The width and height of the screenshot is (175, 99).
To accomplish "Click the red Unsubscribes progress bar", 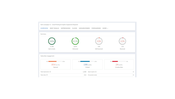I will coord(119,62).
